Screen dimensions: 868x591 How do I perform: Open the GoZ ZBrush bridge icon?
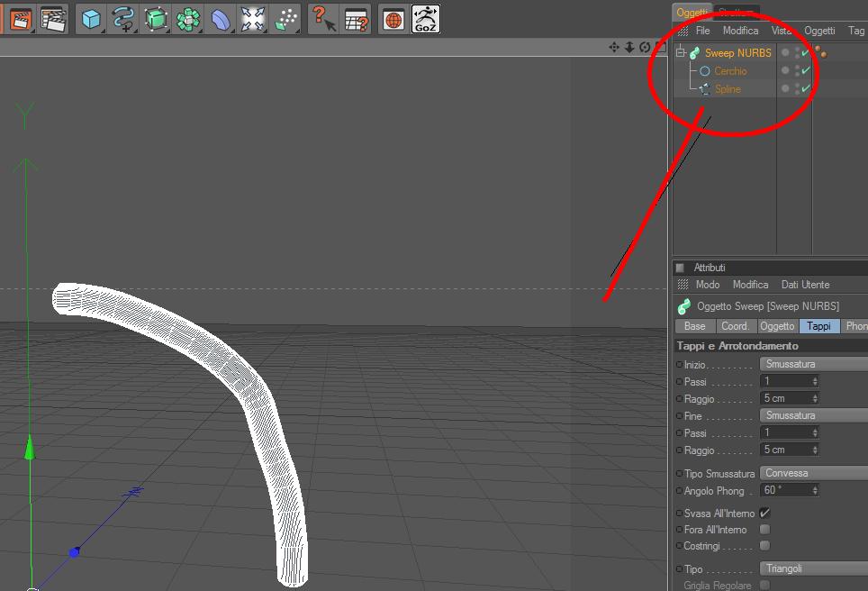click(425, 20)
